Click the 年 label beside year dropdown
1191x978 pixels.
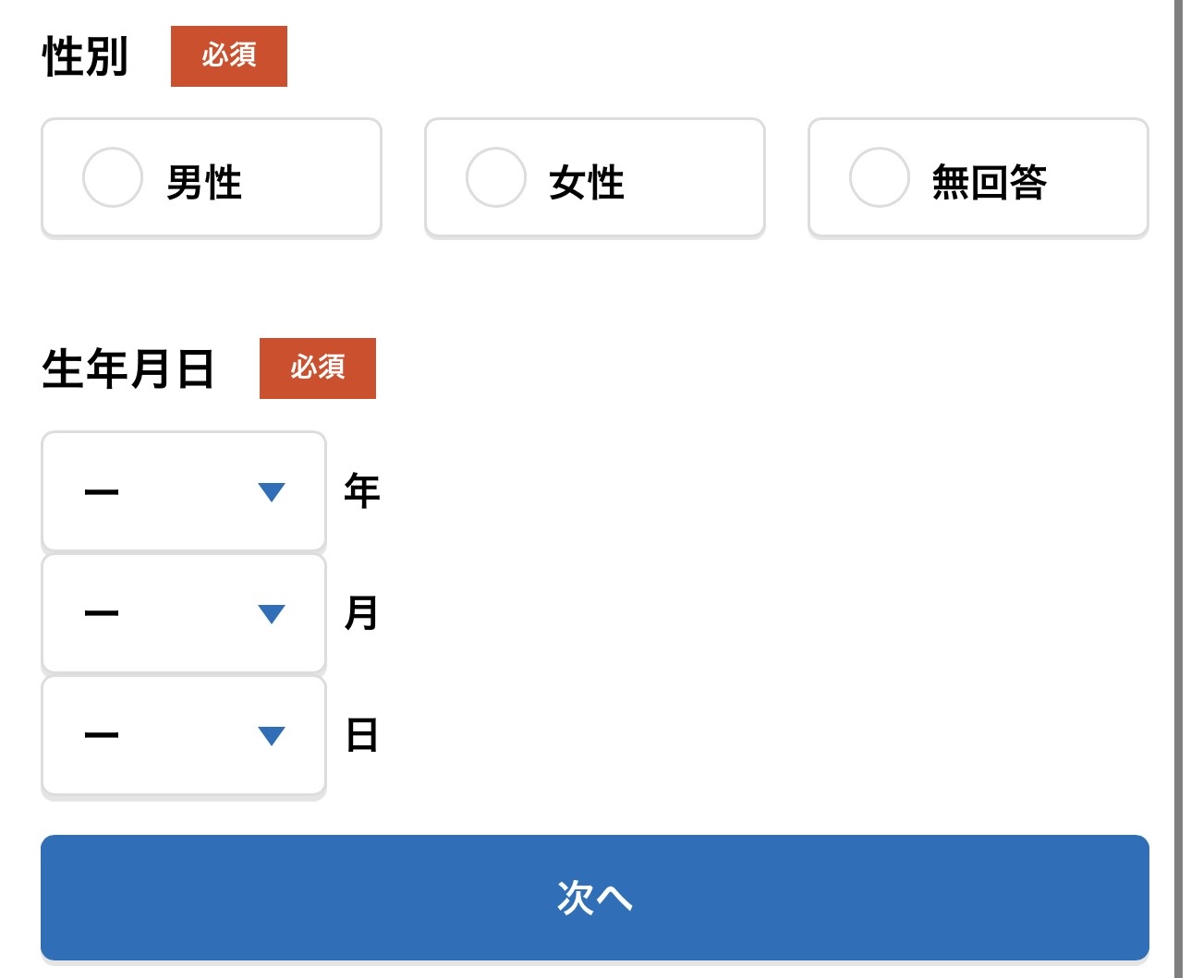point(362,490)
